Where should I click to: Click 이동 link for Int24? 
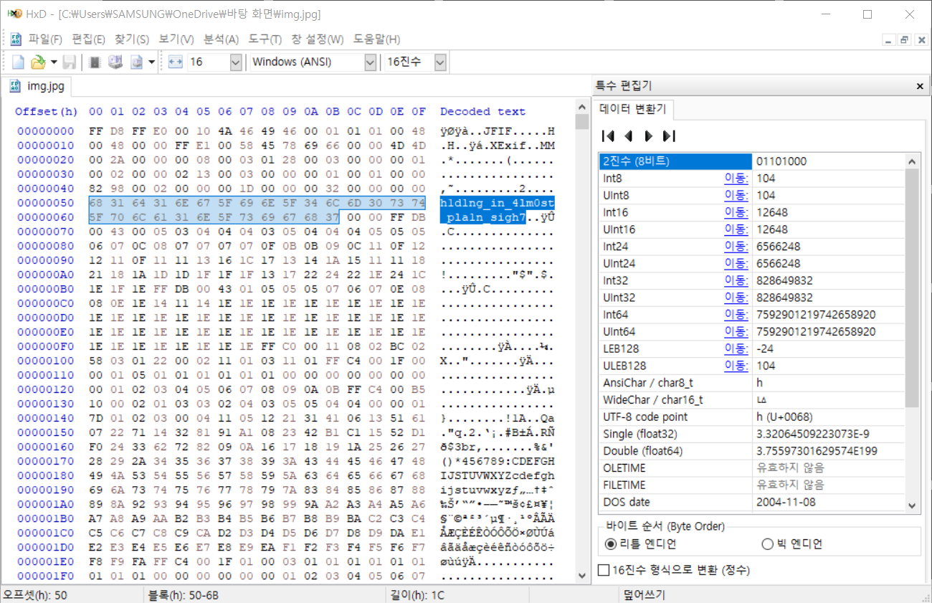[736, 247]
